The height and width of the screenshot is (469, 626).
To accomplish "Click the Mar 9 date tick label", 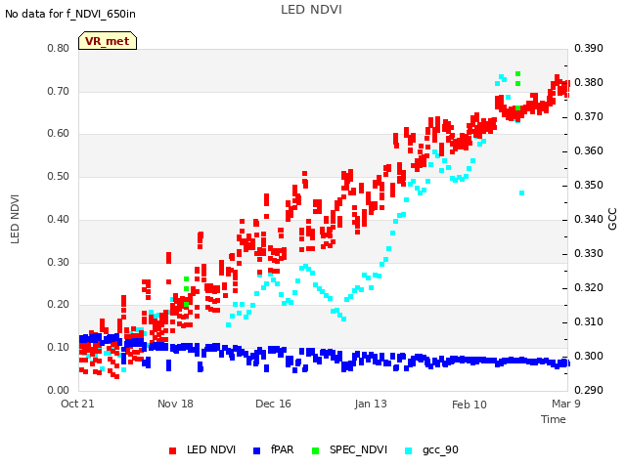I will coord(566,404).
